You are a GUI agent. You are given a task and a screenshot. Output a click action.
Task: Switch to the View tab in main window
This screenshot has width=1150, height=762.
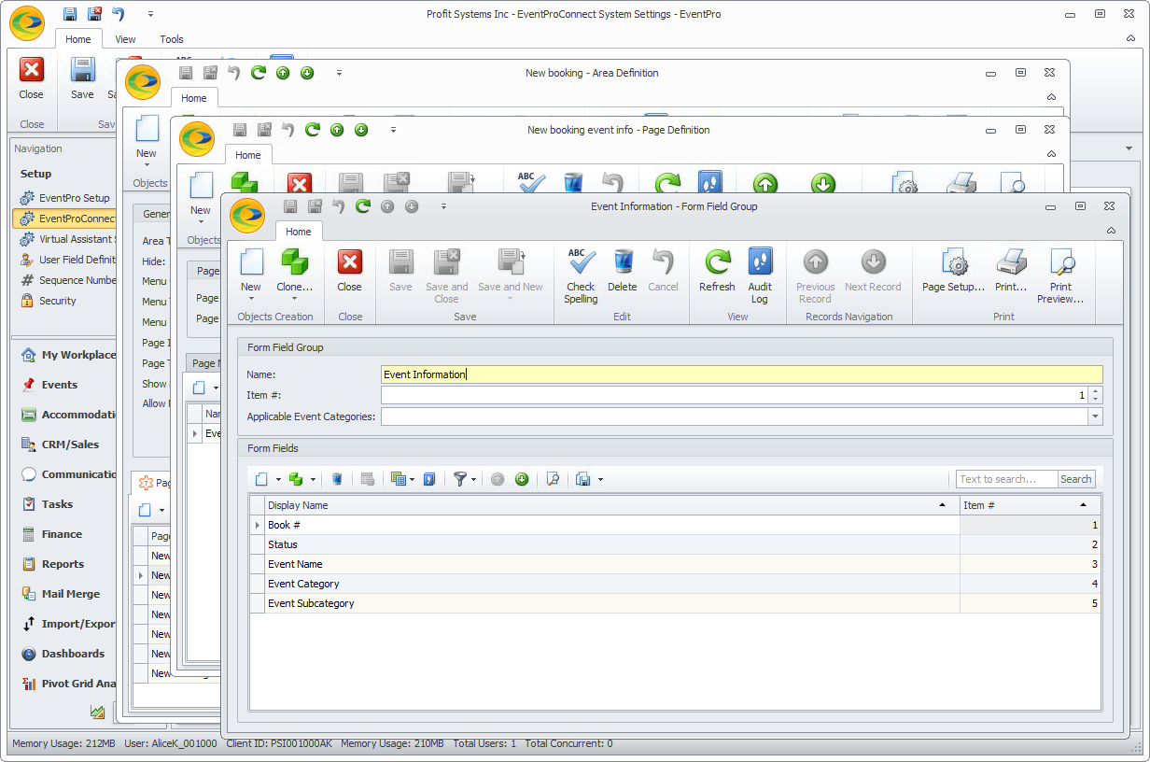point(126,39)
